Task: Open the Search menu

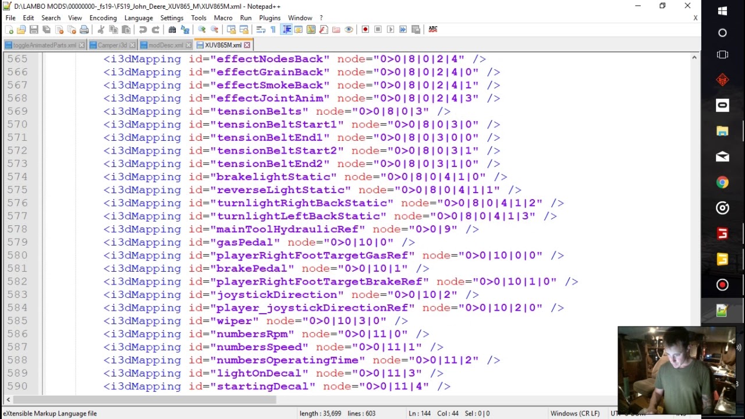Action: click(51, 18)
